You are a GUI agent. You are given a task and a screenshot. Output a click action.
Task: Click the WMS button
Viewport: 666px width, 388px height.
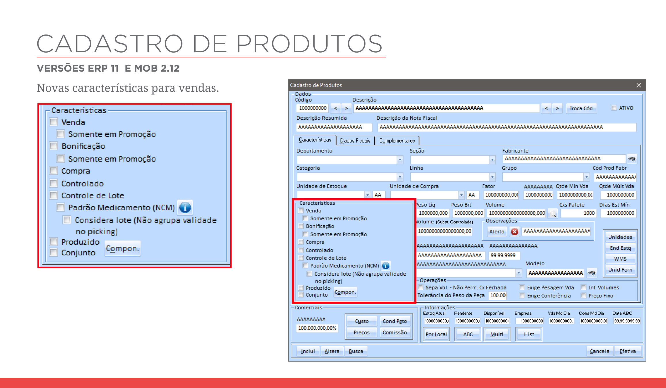coord(620,259)
